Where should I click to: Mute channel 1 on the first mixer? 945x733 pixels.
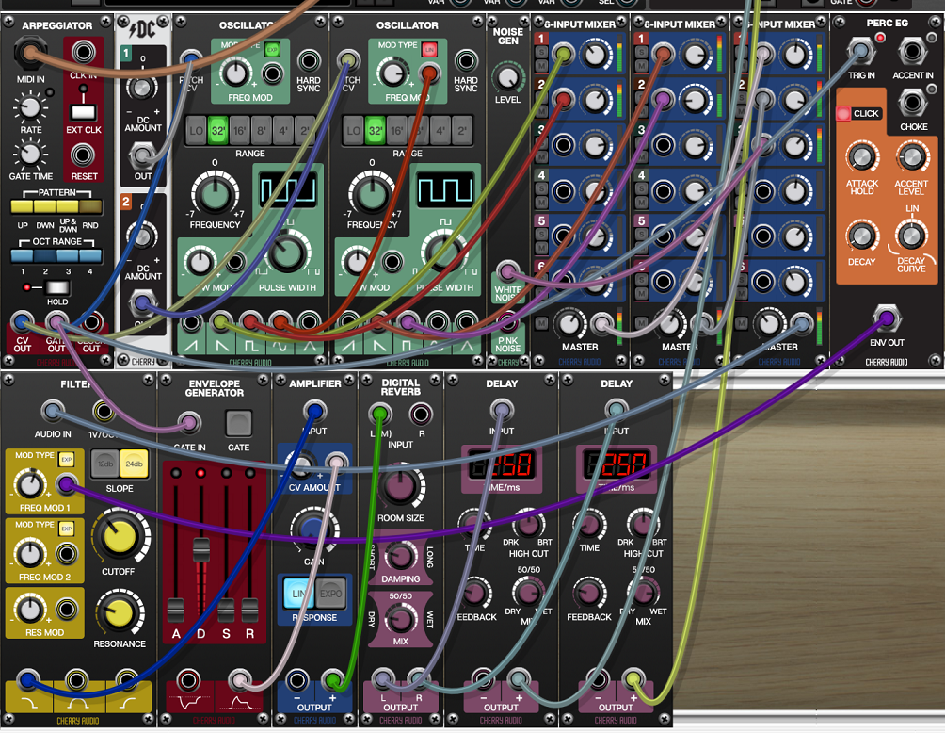(541, 65)
